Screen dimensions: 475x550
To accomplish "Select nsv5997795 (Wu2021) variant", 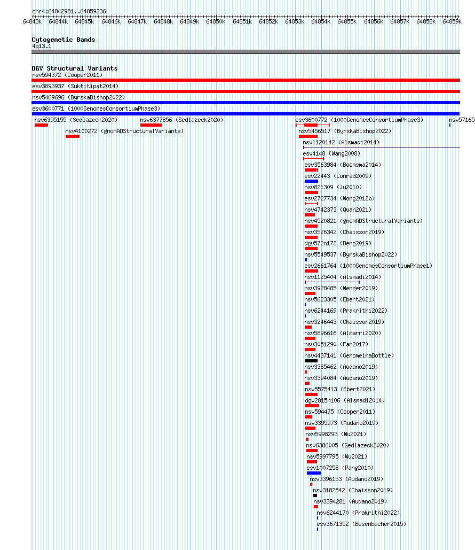I will [337, 456].
